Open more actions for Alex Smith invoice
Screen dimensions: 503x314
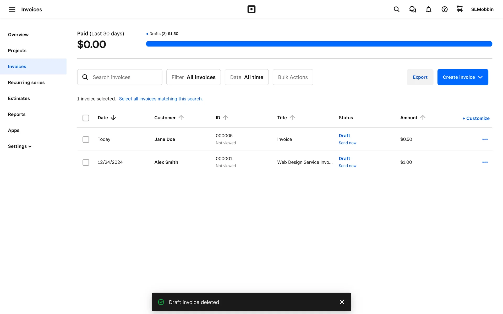tap(485, 162)
